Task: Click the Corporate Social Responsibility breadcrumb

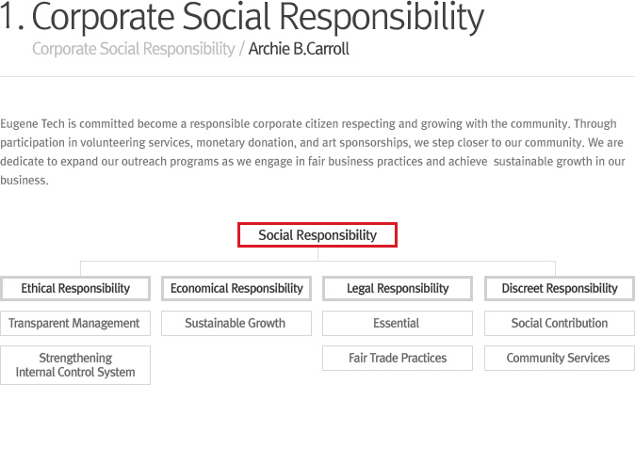Action: [x=133, y=49]
